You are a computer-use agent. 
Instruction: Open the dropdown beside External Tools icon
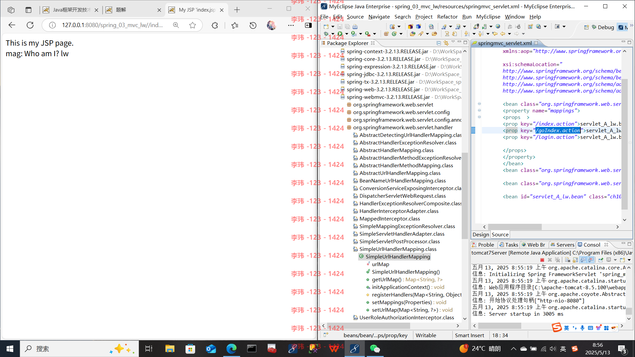(x=374, y=34)
